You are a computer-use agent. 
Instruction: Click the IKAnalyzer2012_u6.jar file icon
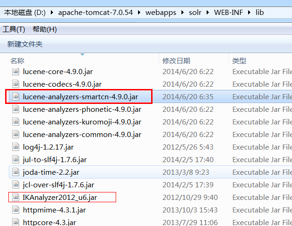(x=16, y=197)
